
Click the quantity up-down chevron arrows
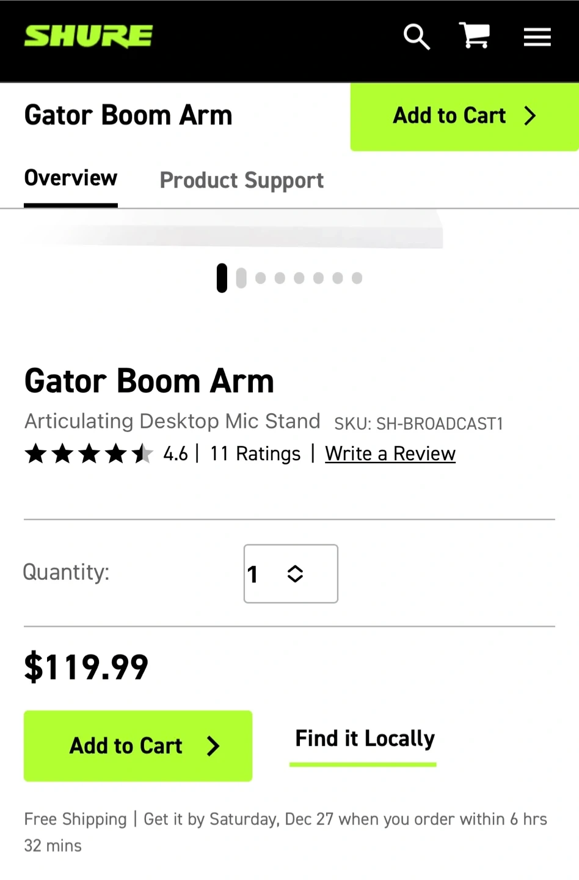tap(296, 574)
